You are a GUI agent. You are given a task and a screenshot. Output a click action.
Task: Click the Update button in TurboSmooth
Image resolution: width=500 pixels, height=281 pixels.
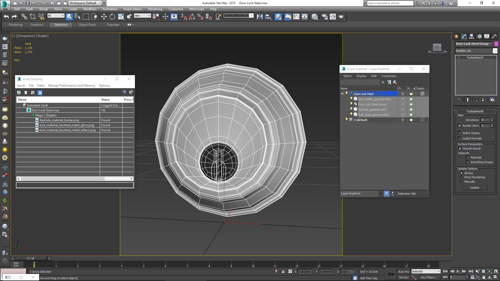tap(475, 188)
